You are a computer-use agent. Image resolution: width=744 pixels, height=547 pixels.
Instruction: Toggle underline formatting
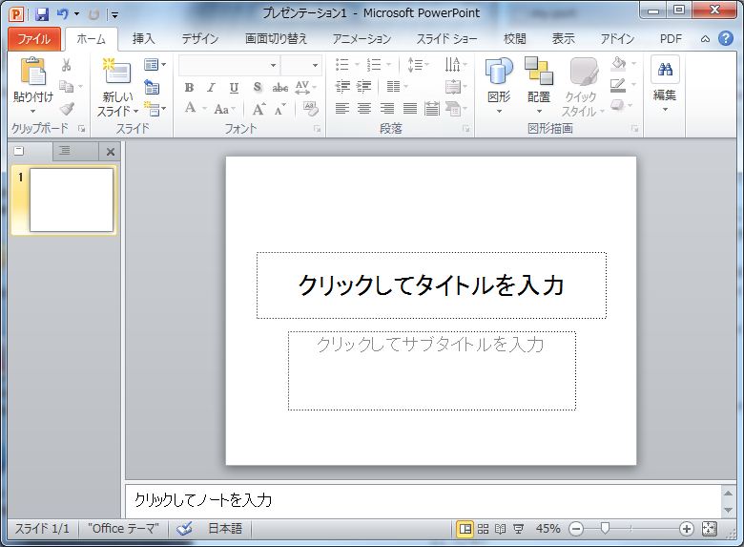click(x=234, y=88)
